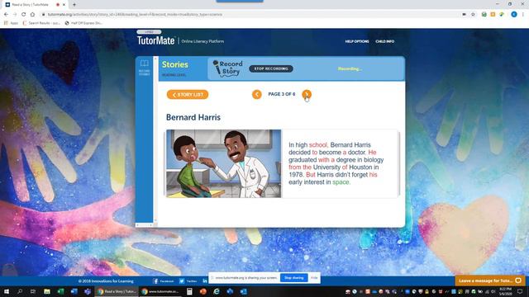Click the 'PAGE 3 OF 6' indicator
The height and width of the screenshot is (297, 529).
pyautogui.click(x=282, y=94)
